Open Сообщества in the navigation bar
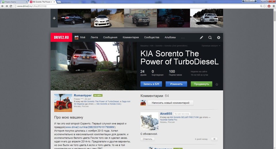 (152, 37)
